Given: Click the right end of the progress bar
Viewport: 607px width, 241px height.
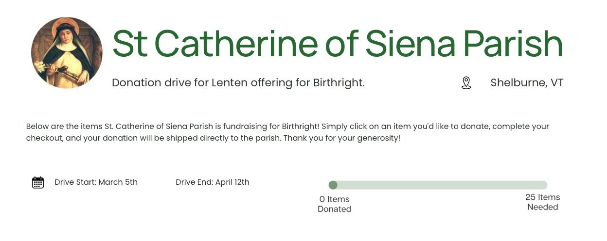Looking at the screenshot, I should coord(544,185).
